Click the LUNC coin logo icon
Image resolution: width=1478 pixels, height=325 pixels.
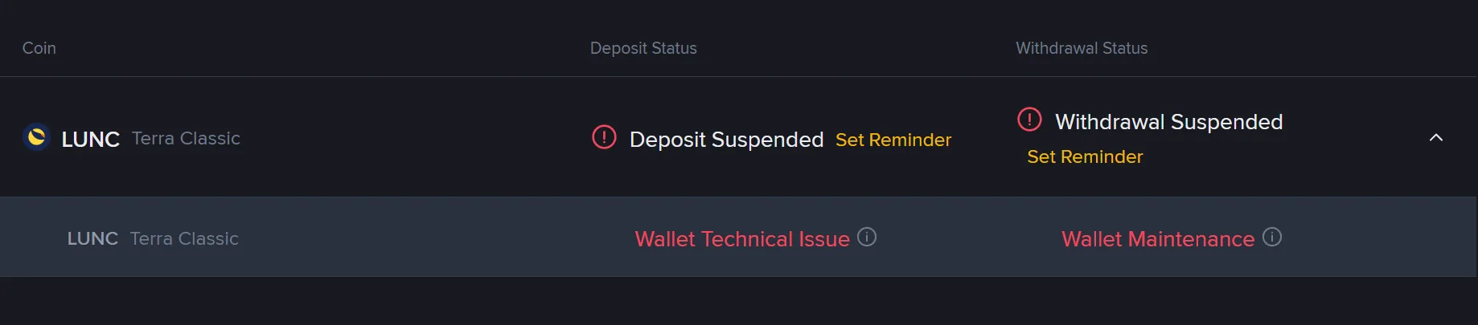[36, 138]
